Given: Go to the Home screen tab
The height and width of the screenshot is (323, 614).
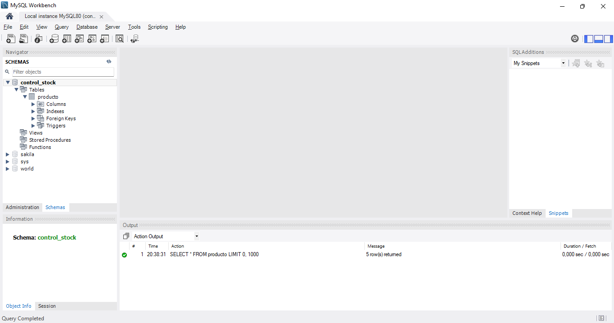Looking at the screenshot, I should click(x=9, y=16).
